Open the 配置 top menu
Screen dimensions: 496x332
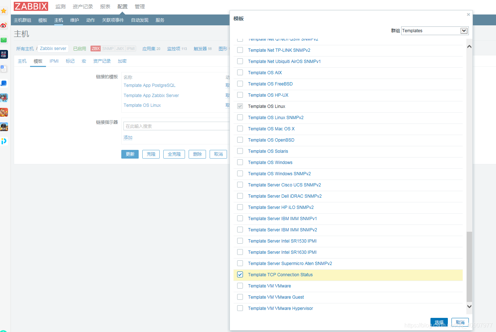[x=123, y=7]
